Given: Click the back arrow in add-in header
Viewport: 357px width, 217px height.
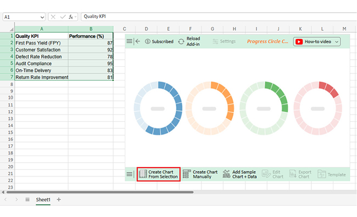Looking at the screenshot, I should [137, 41].
